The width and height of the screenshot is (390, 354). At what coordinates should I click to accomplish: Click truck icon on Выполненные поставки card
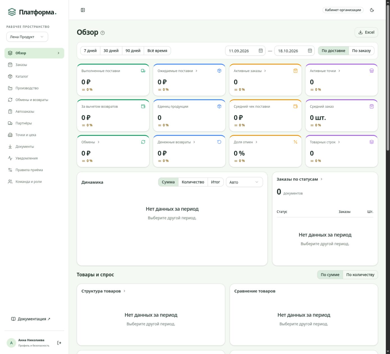click(x=143, y=71)
